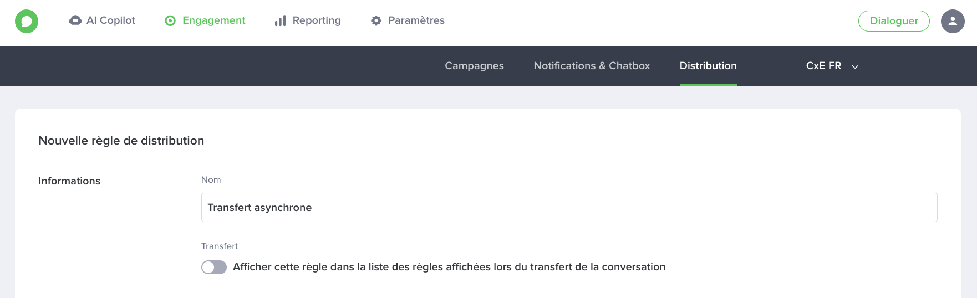Open the Engagement menu item
Viewport: 977px width, 298px height.
point(205,20)
